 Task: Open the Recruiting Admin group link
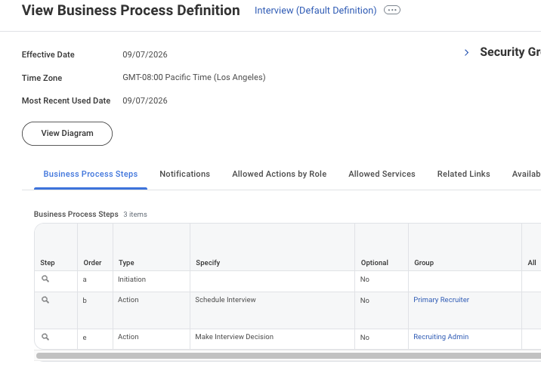tap(441, 337)
